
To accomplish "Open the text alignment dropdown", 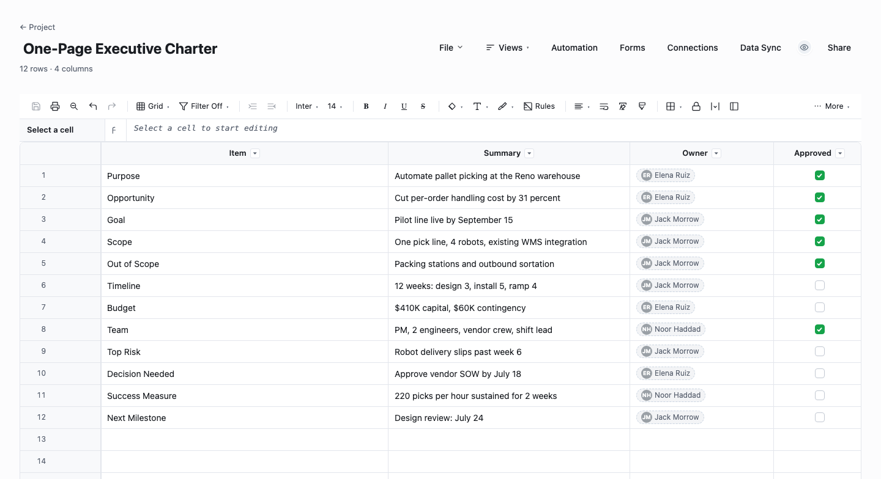I will pyautogui.click(x=582, y=106).
